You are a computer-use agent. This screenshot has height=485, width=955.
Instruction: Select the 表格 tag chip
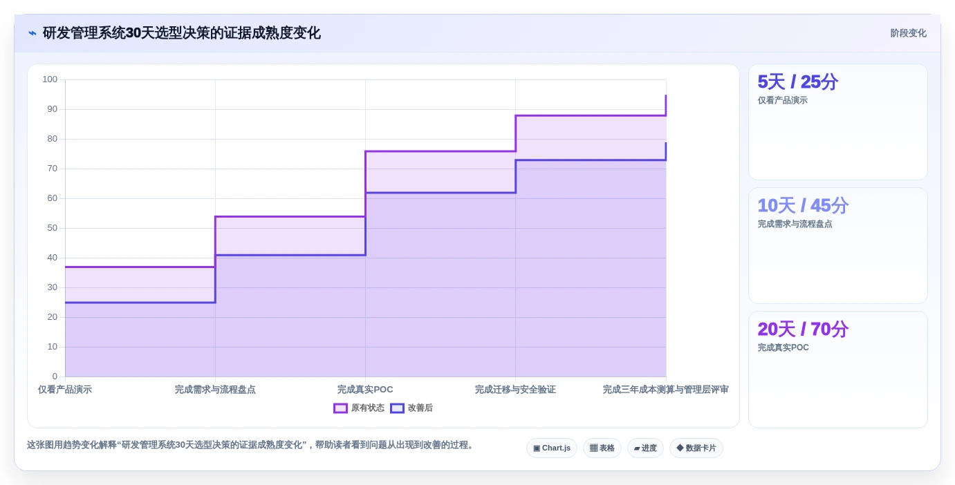tap(602, 448)
